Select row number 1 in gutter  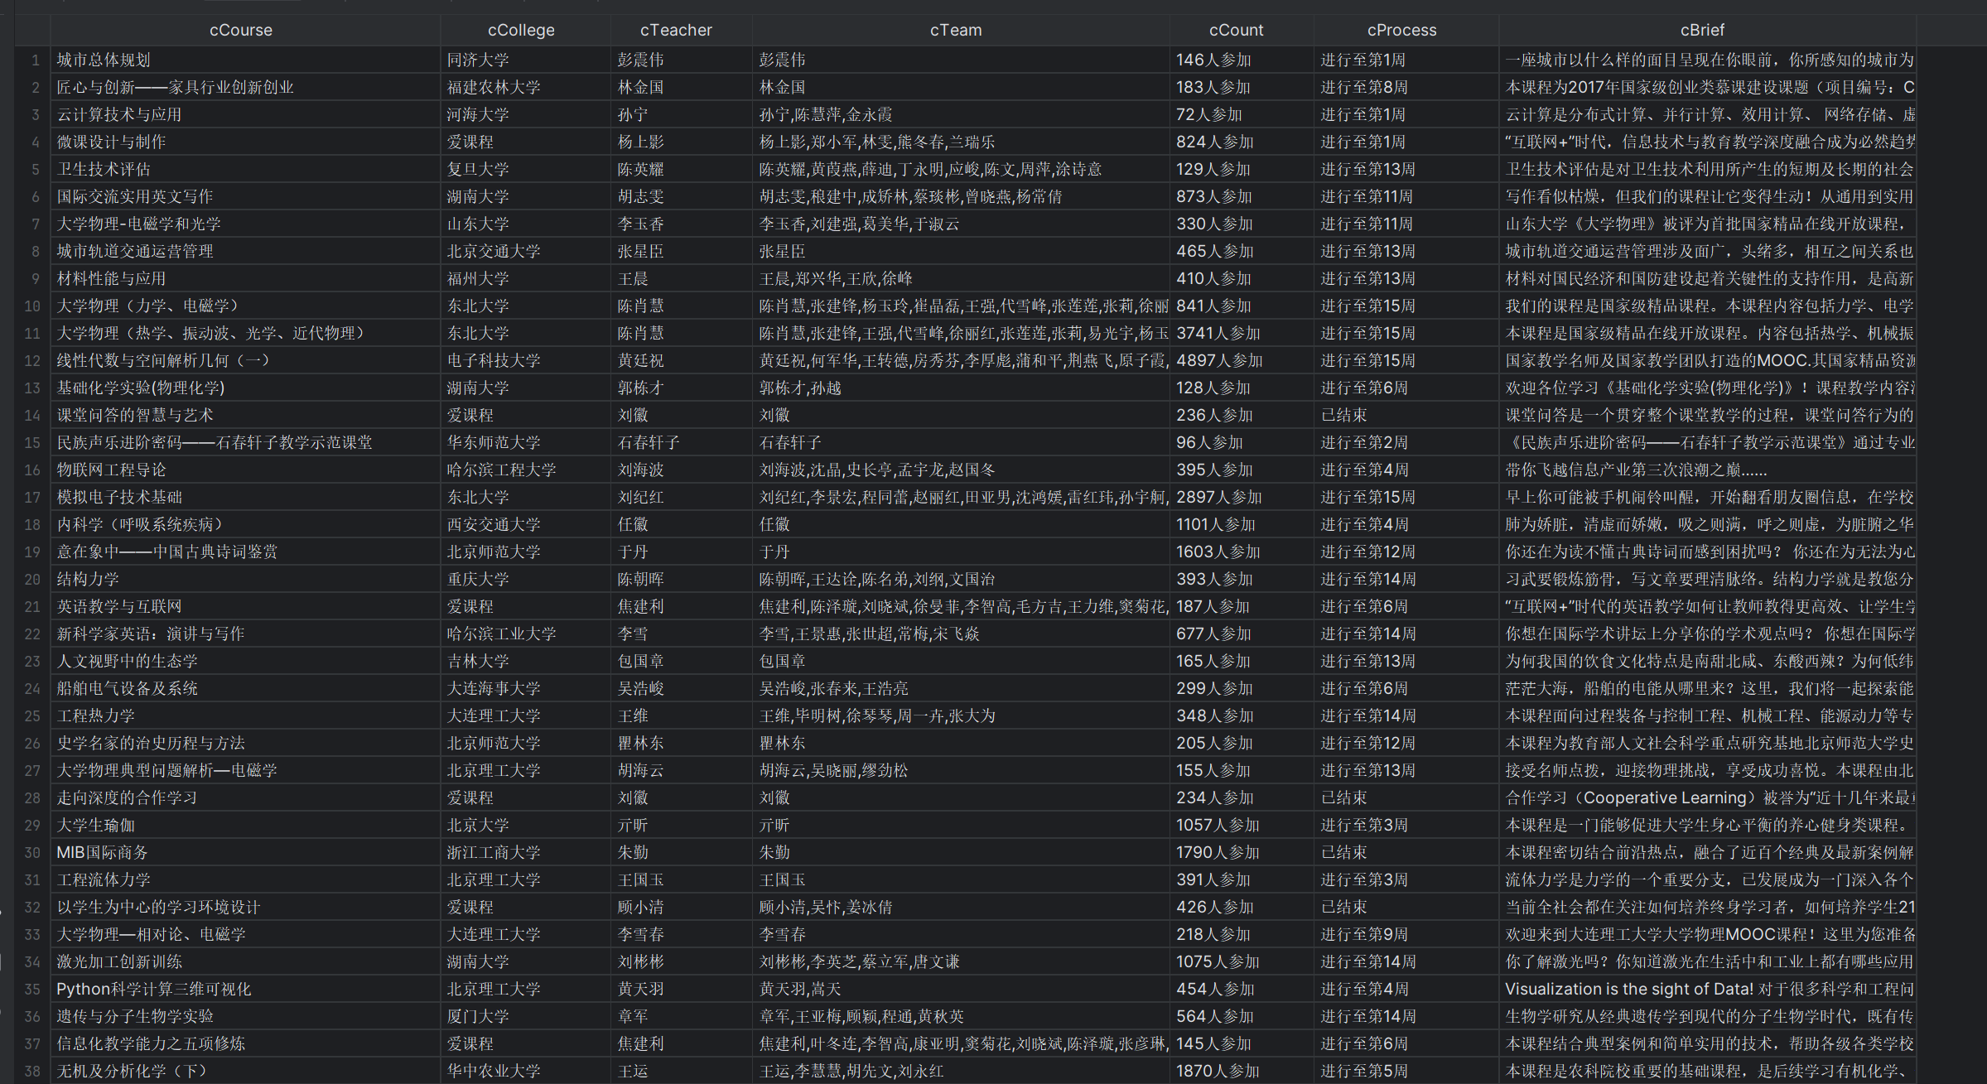tap(35, 60)
